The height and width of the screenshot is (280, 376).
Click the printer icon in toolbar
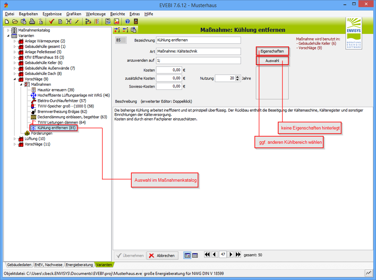pyautogui.click(x=32, y=21)
